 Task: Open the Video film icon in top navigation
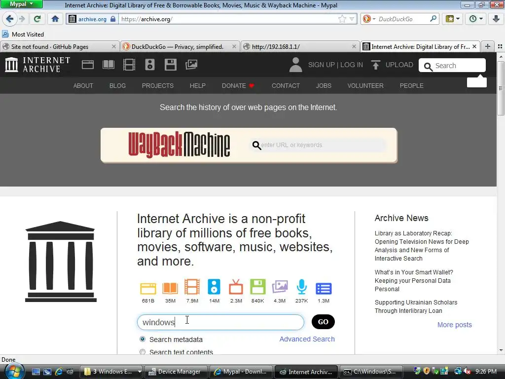coord(129,65)
